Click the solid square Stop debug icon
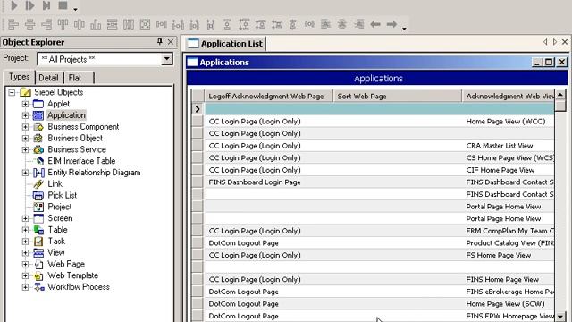 click(63, 5)
